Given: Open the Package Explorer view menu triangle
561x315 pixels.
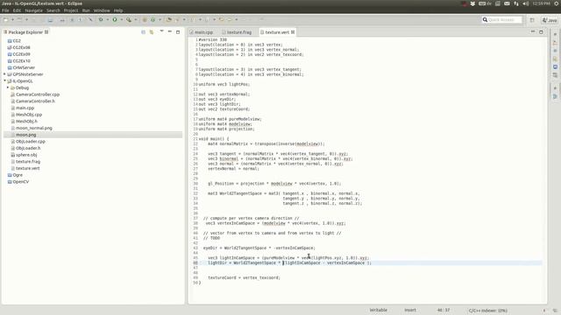Looking at the screenshot, I should coord(161,31).
